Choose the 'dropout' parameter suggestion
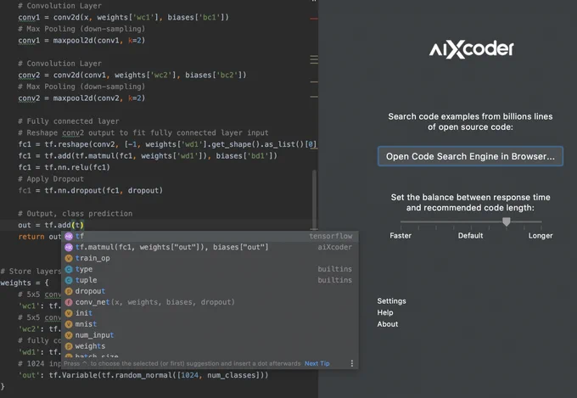 (210, 291)
